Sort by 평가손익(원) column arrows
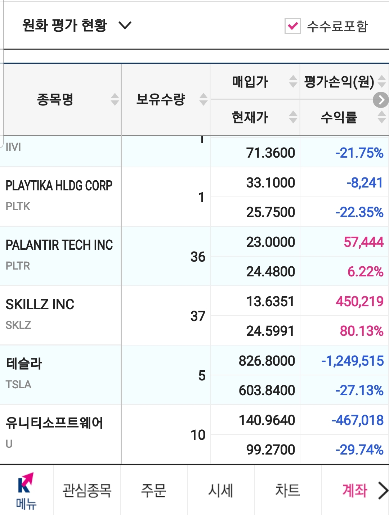This screenshot has width=389, height=515. click(x=382, y=81)
